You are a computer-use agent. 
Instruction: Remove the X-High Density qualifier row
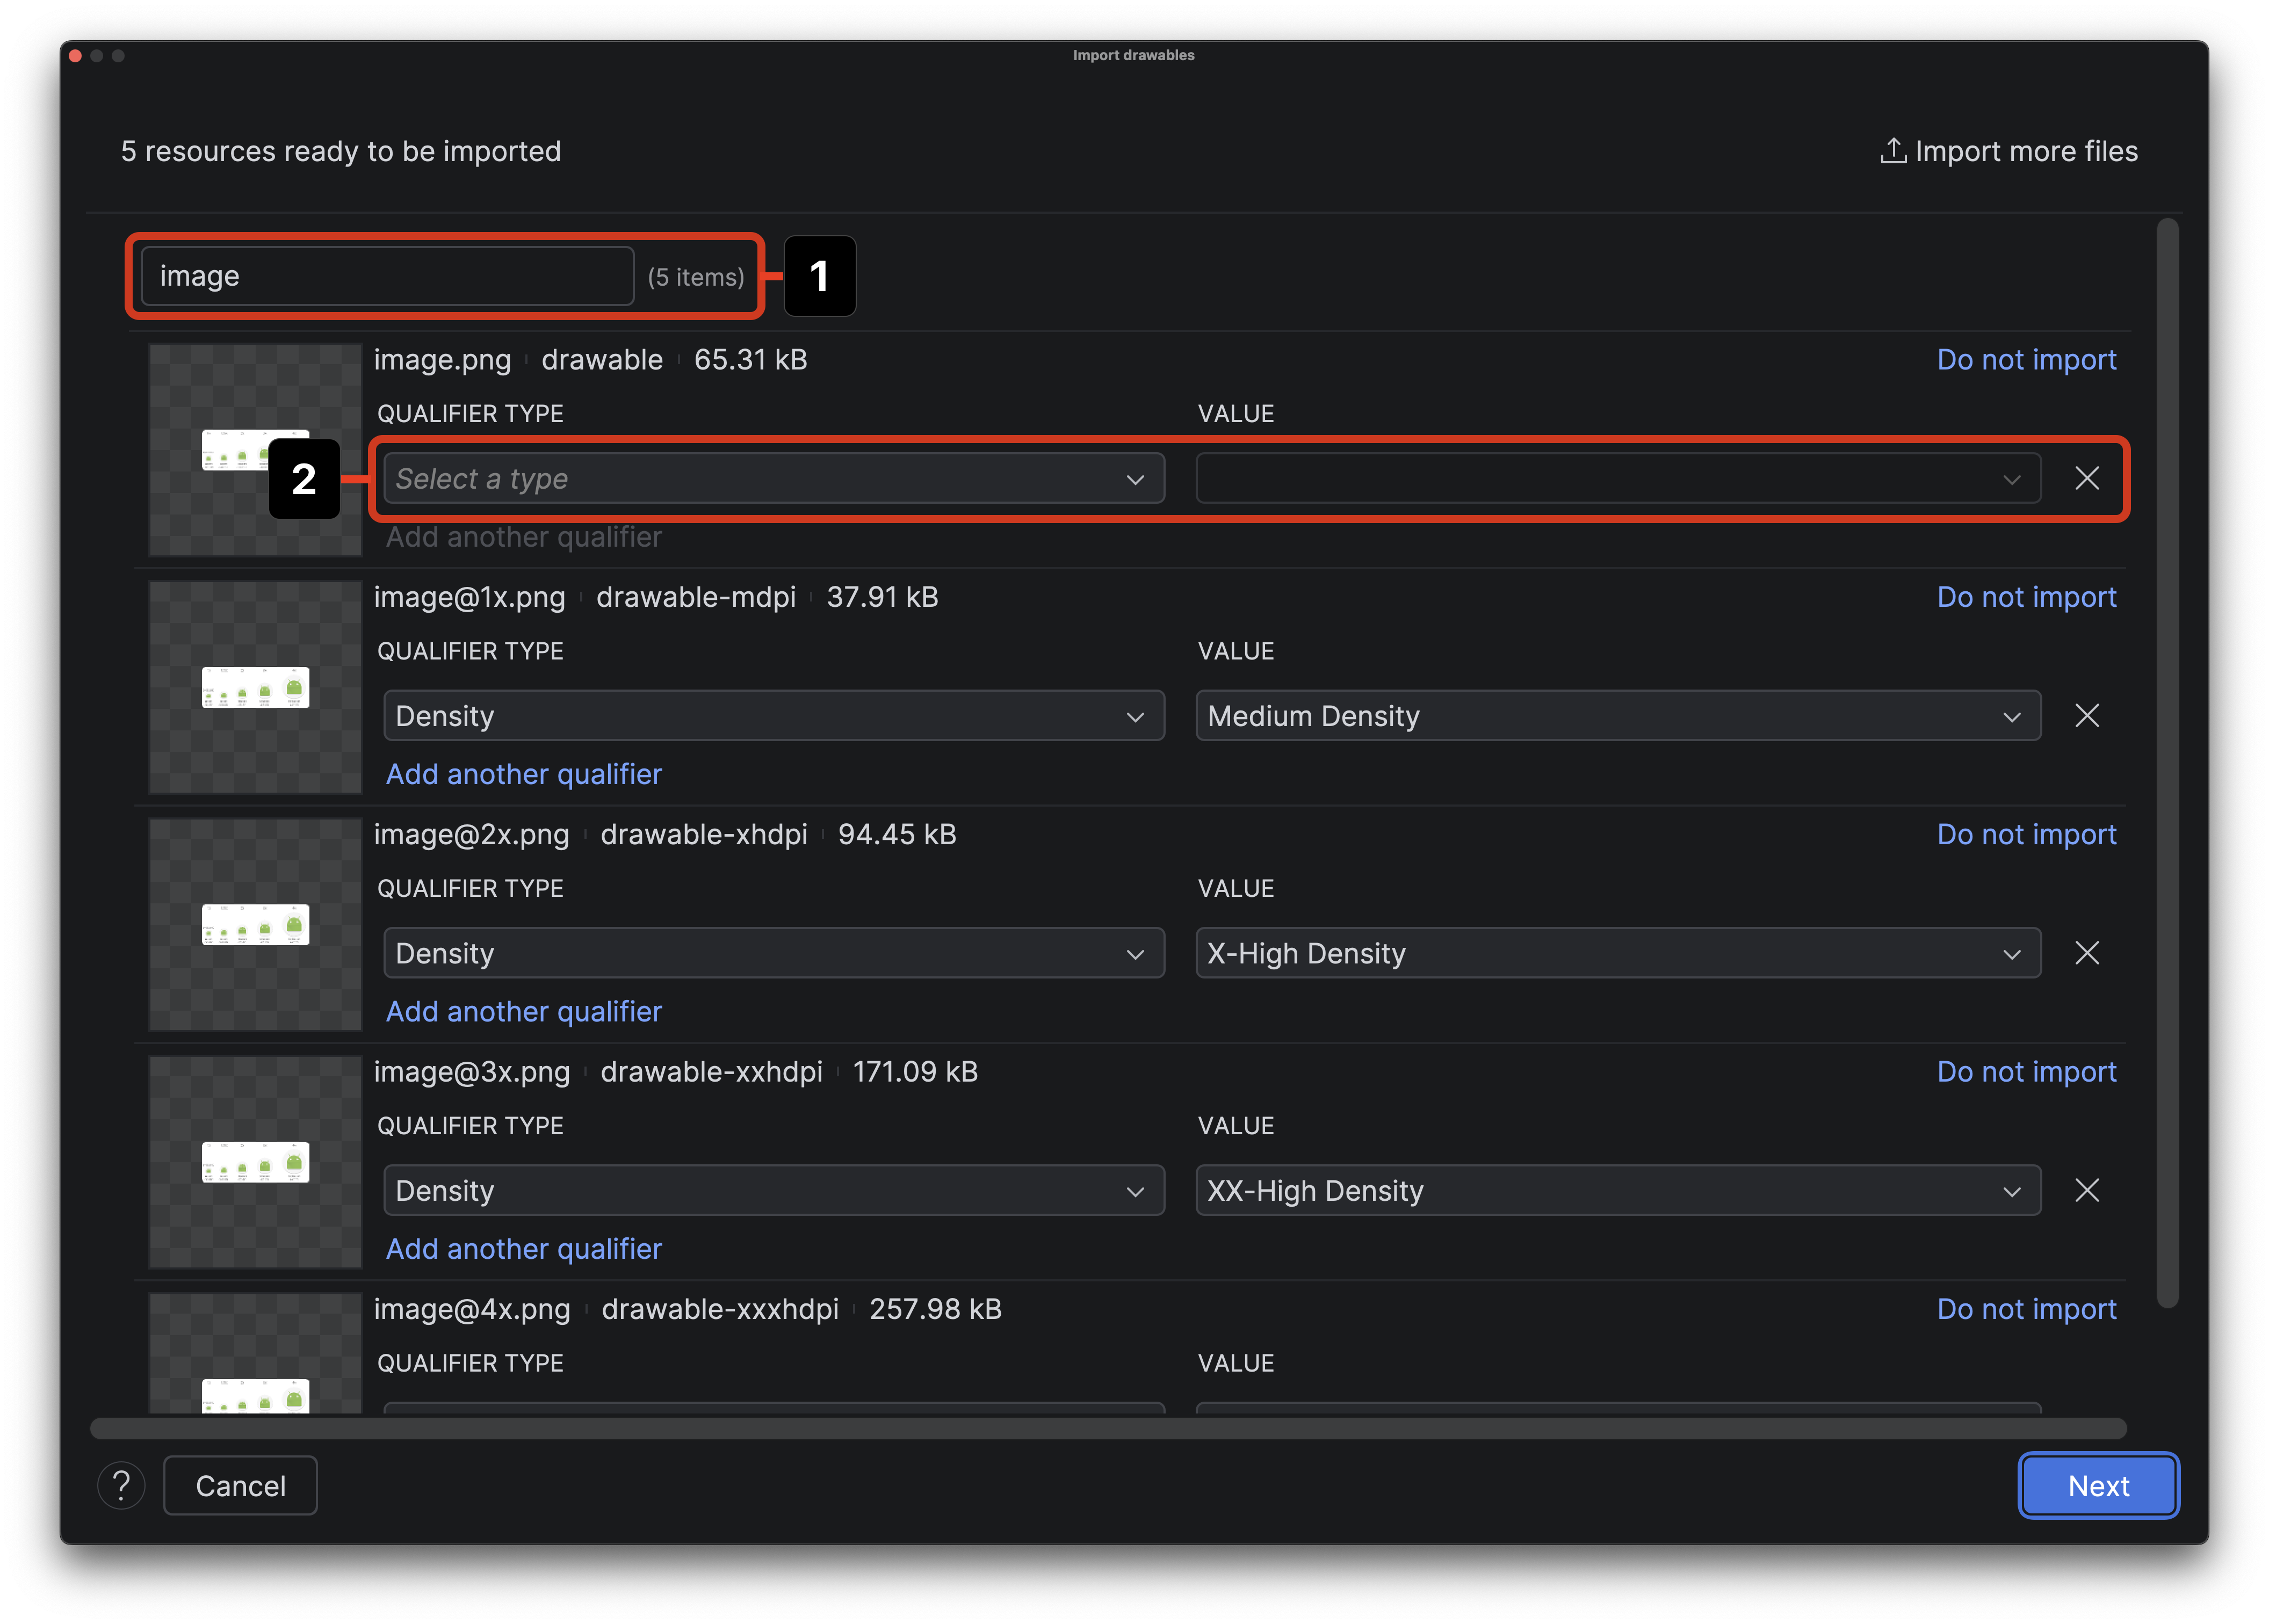[x=2086, y=952]
